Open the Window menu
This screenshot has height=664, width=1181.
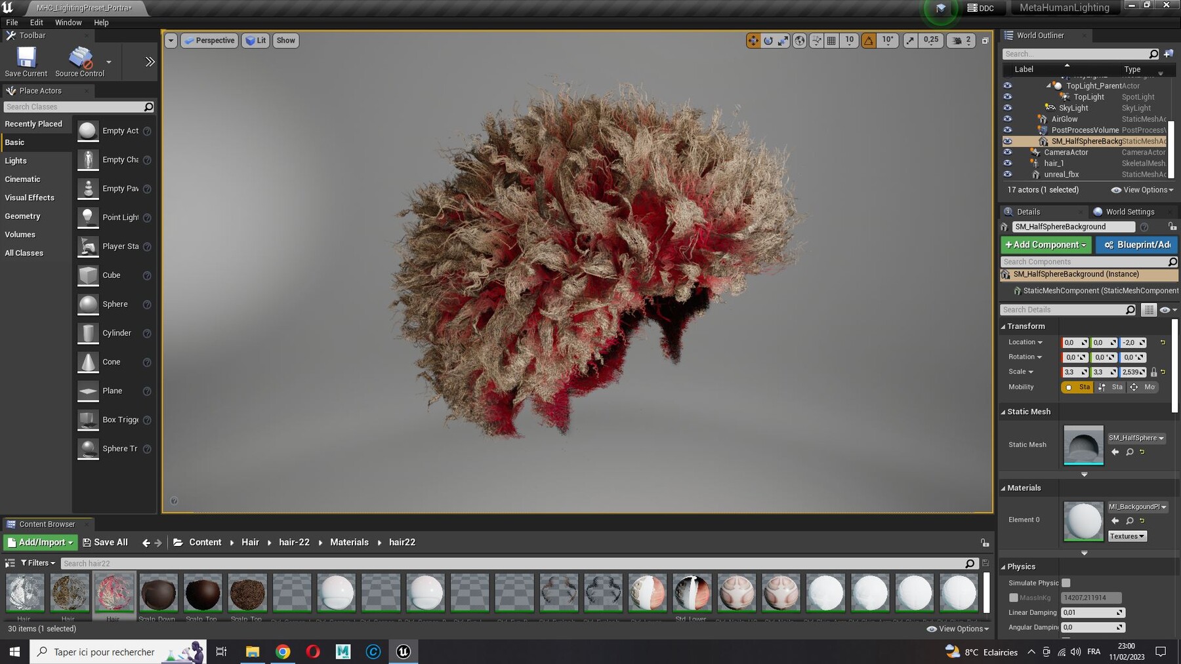tap(68, 22)
